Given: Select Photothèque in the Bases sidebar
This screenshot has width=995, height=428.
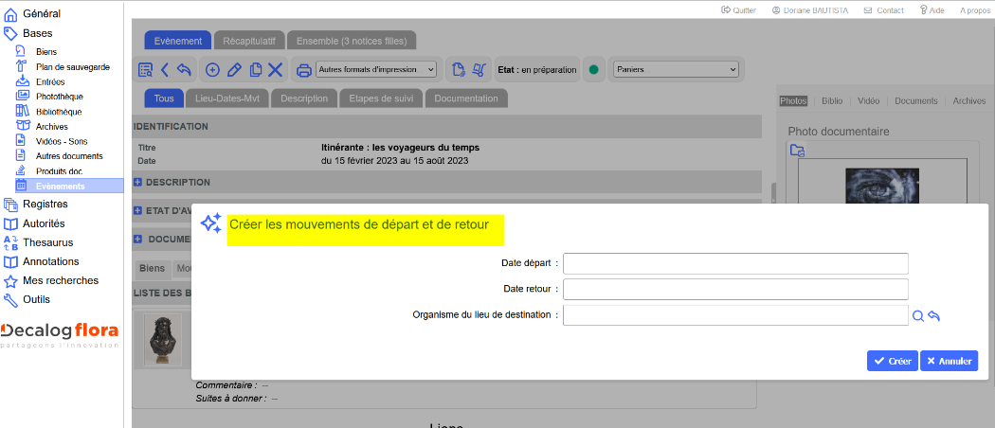Looking at the screenshot, I should pyautogui.click(x=59, y=97).
